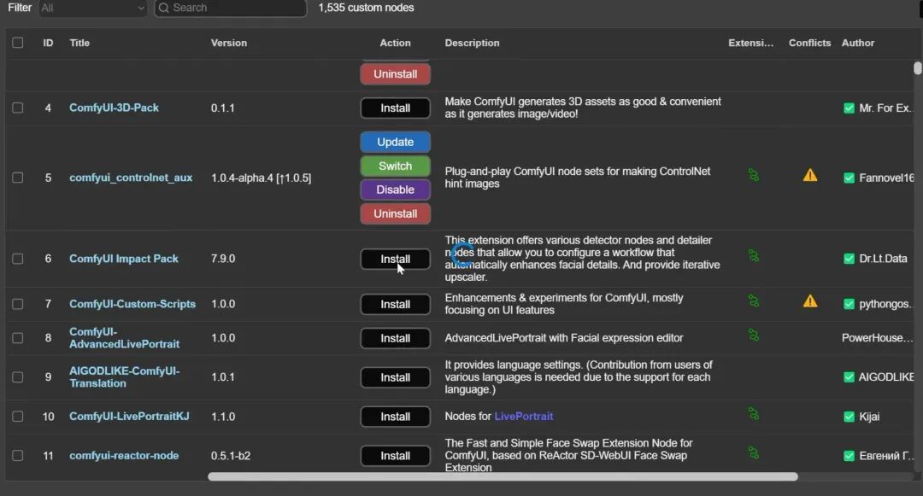
Task: Open the LivePortrait description link
Action: [524, 416]
